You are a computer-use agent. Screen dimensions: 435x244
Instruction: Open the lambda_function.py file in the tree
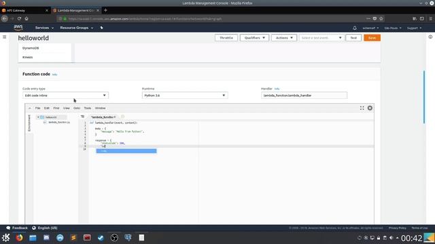59,122
